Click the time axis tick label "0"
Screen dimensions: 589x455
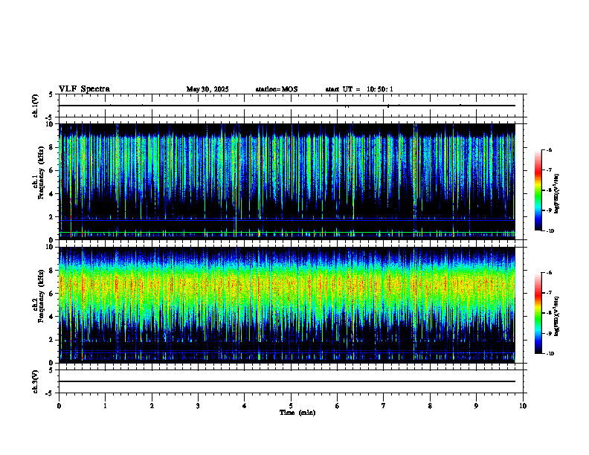pos(59,406)
